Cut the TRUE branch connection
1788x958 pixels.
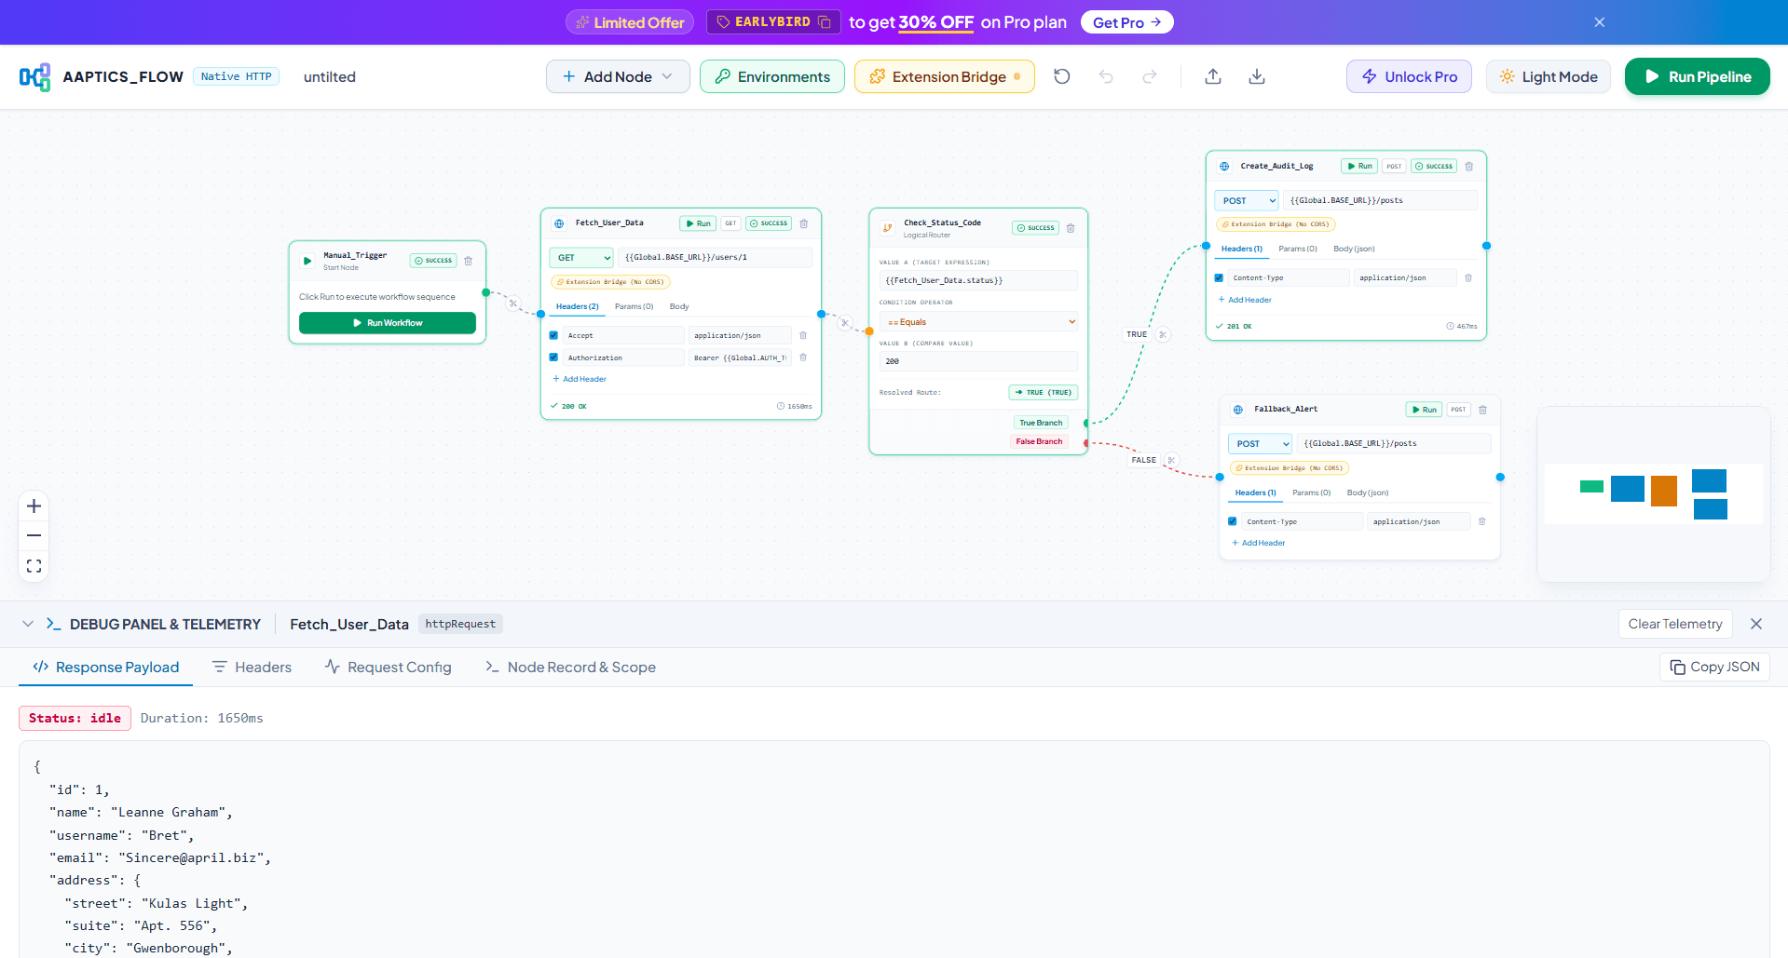(x=1163, y=334)
